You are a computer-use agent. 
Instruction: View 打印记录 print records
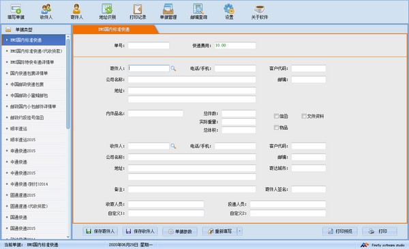point(138,12)
